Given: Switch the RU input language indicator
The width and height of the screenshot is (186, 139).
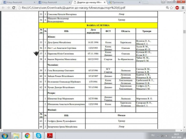Looking at the screenshot, I should pyautogui.click(x=153, y=136).
